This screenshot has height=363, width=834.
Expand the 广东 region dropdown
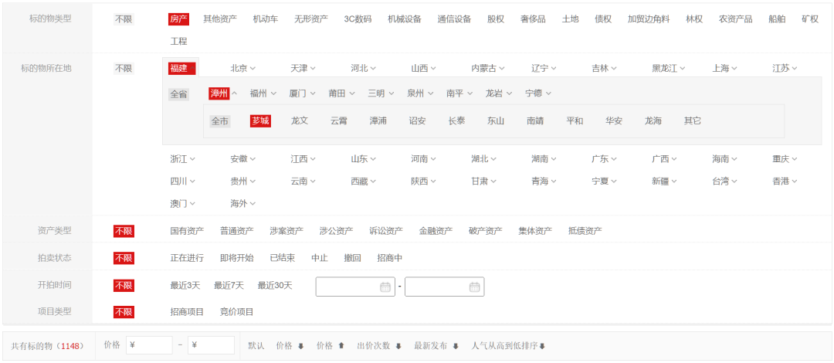[604, 158]
